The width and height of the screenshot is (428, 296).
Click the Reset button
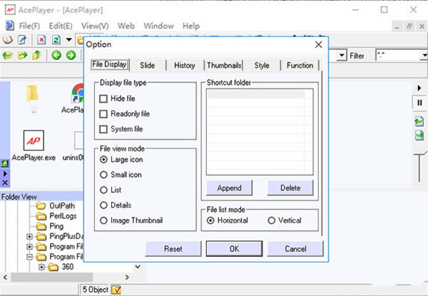[x=173, y=248]
